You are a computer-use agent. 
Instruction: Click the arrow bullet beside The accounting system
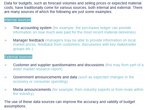[5, 28]
